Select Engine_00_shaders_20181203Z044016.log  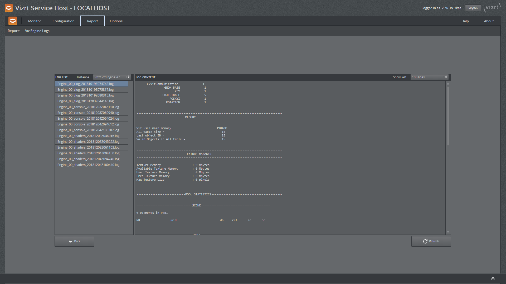[88, 136]
